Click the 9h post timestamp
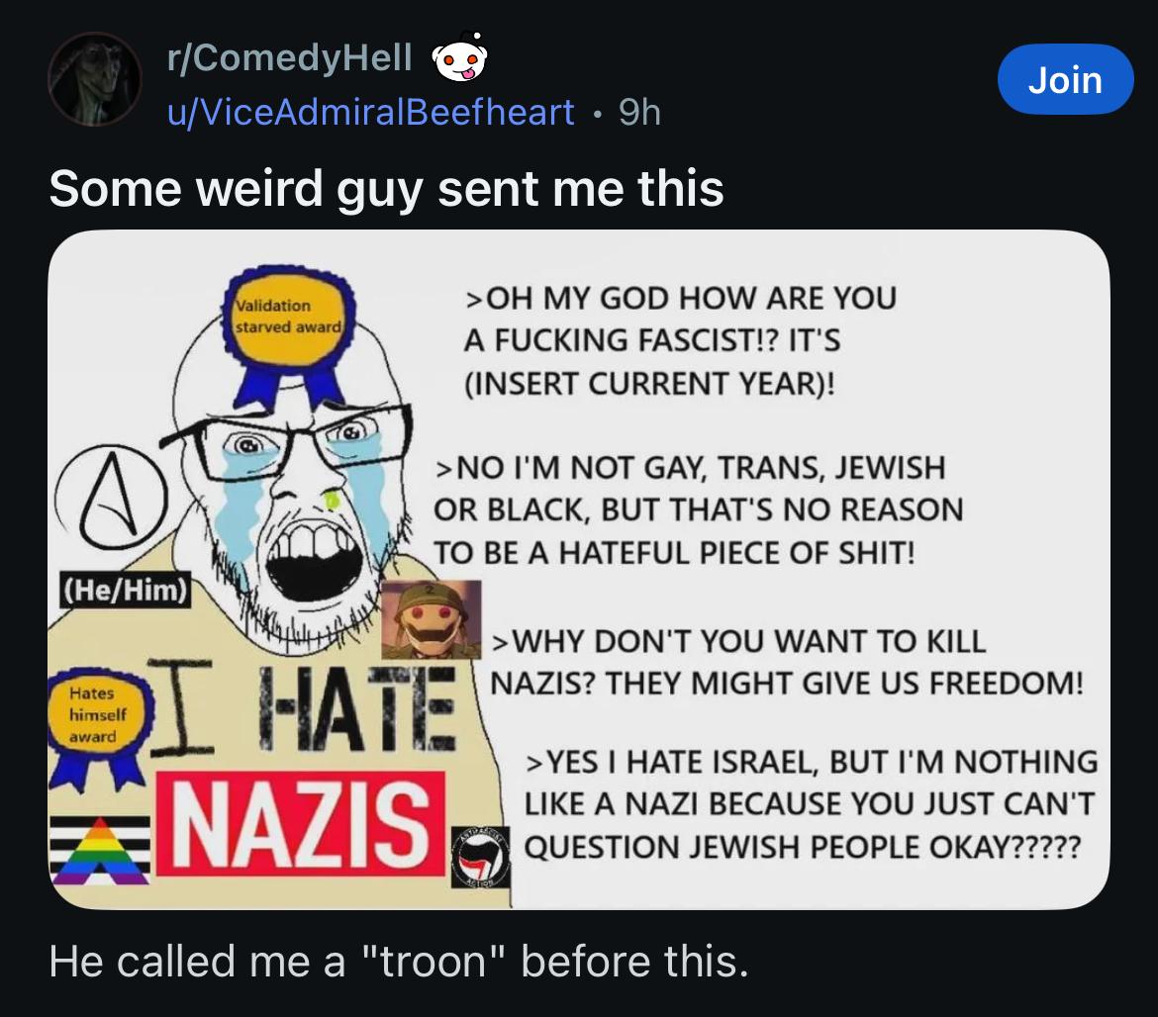Image resolution: width=1158 pixels, height=1017 pixels. [x=638, y=114]
